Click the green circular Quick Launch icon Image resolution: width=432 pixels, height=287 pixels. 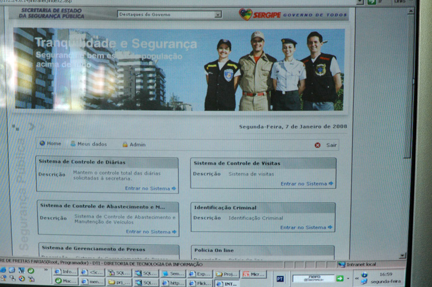click(x=31, y=271)
